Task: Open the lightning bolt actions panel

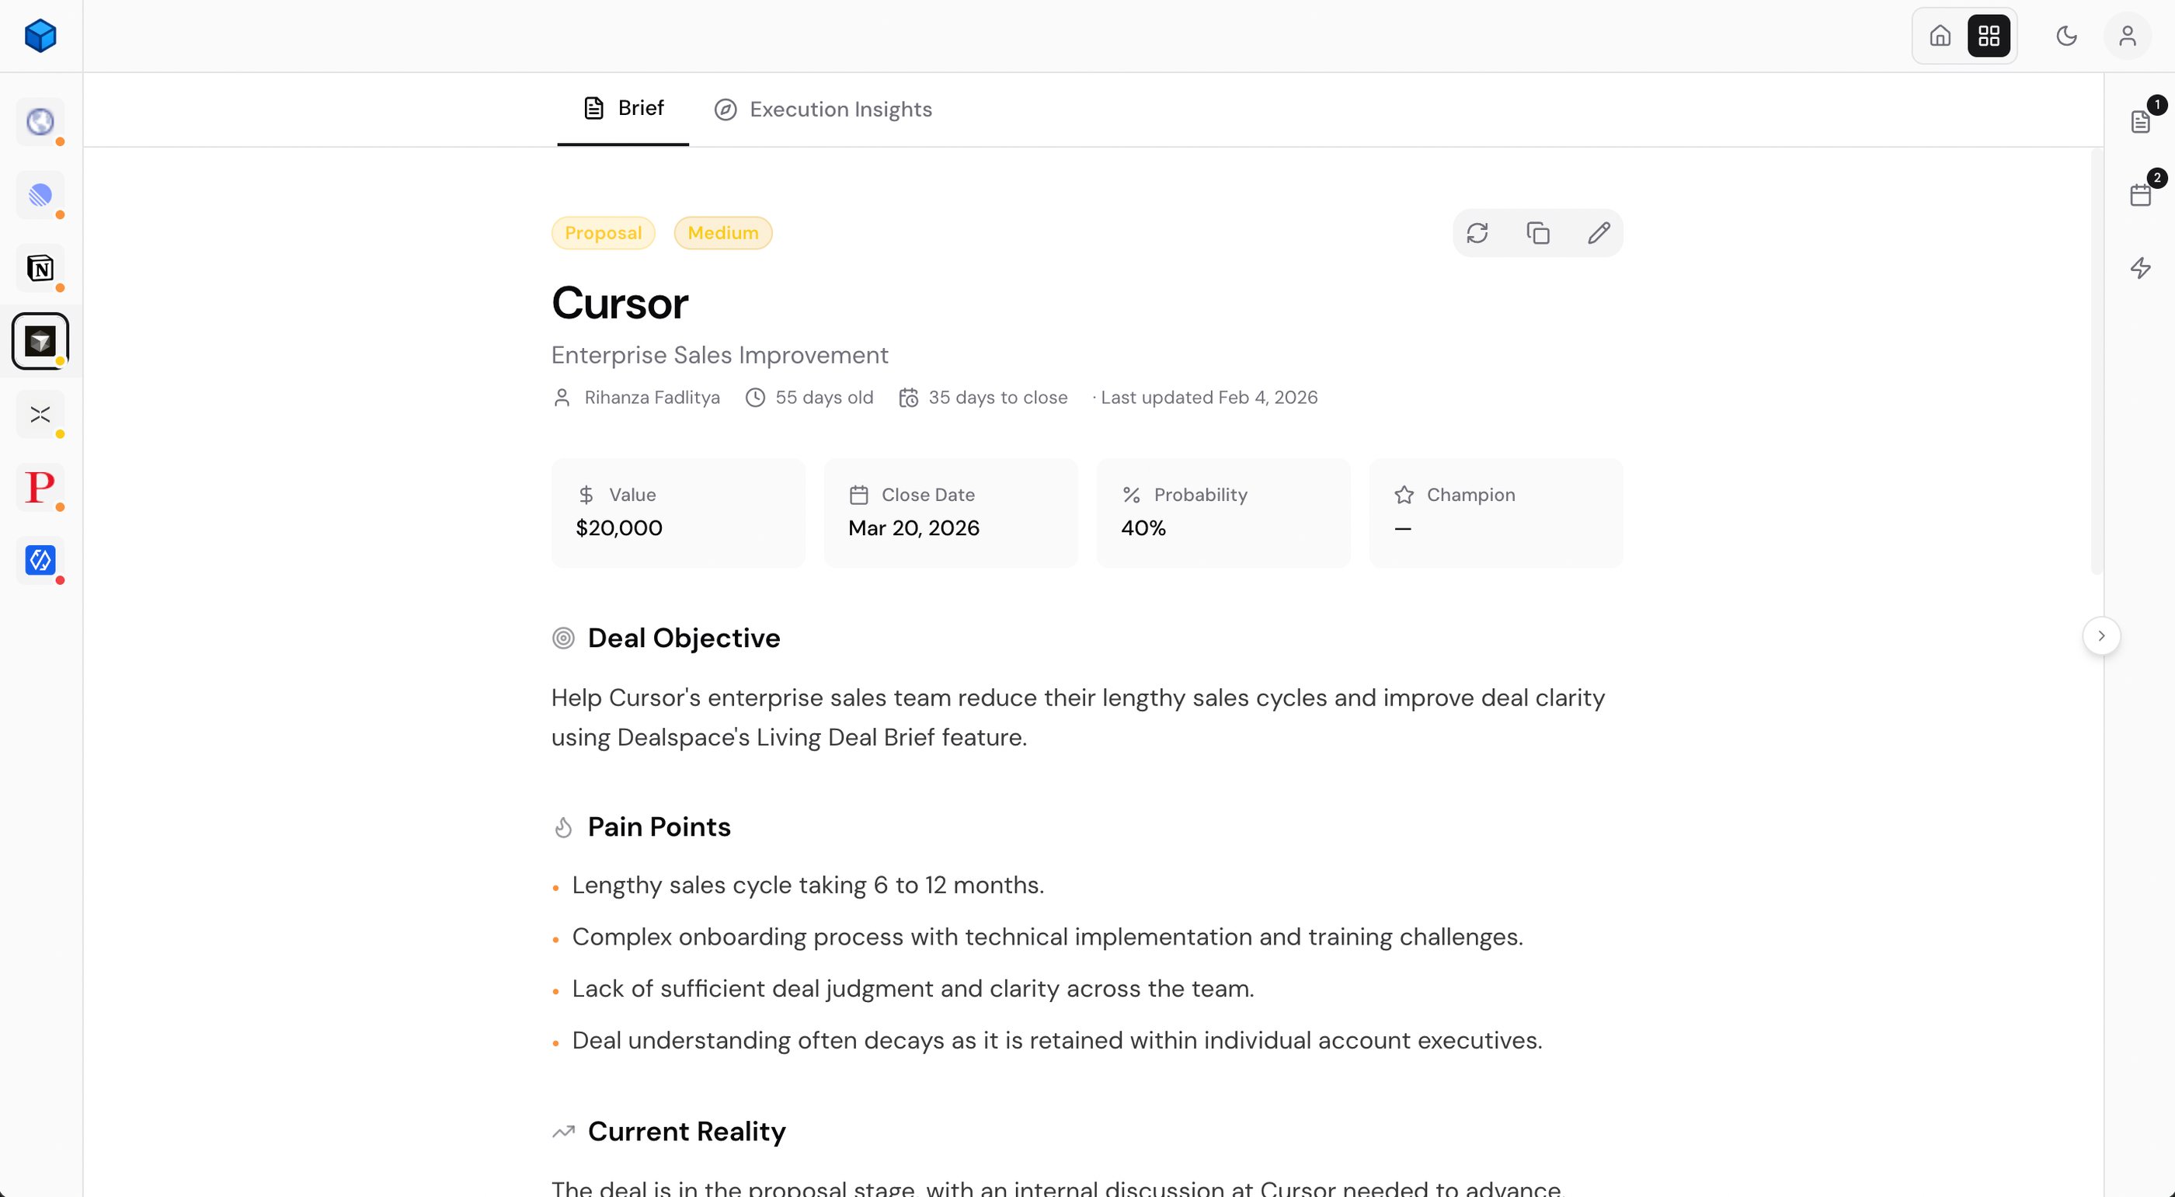Action: click(2140, 269)
